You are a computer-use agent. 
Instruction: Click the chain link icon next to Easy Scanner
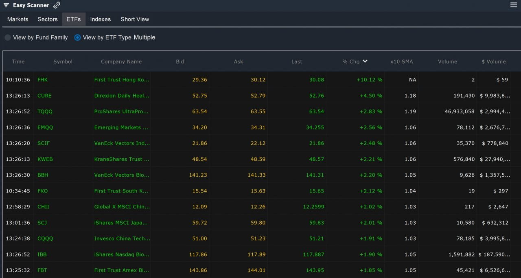tap(56, 5)
